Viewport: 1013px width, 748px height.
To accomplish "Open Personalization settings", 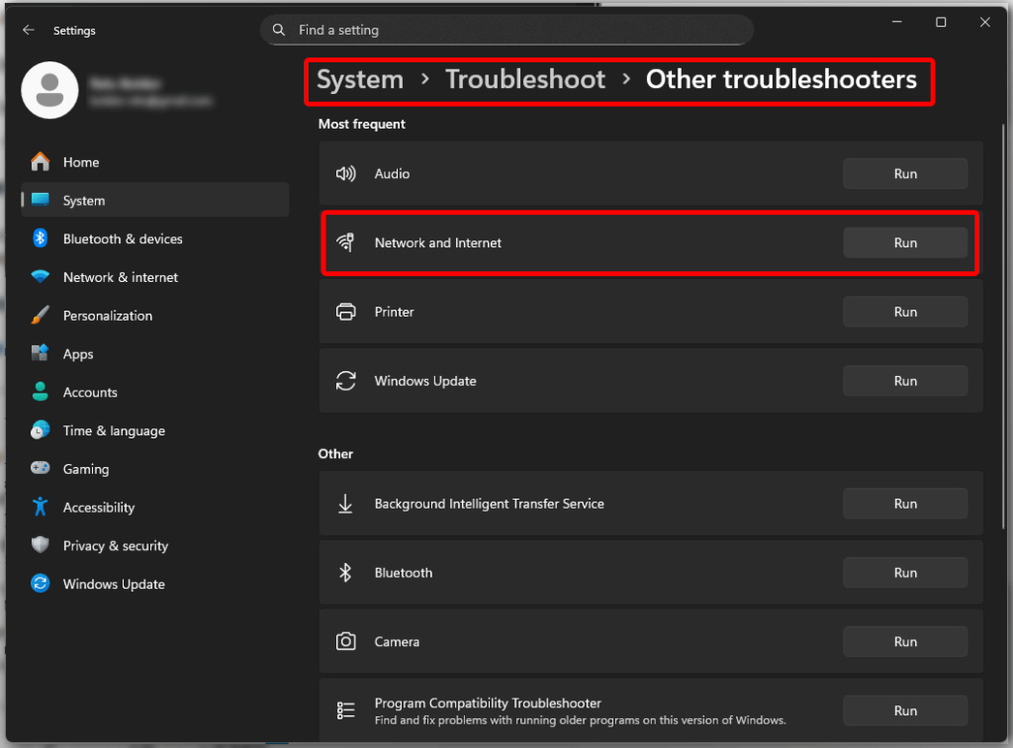I will [x=155, y=316].
